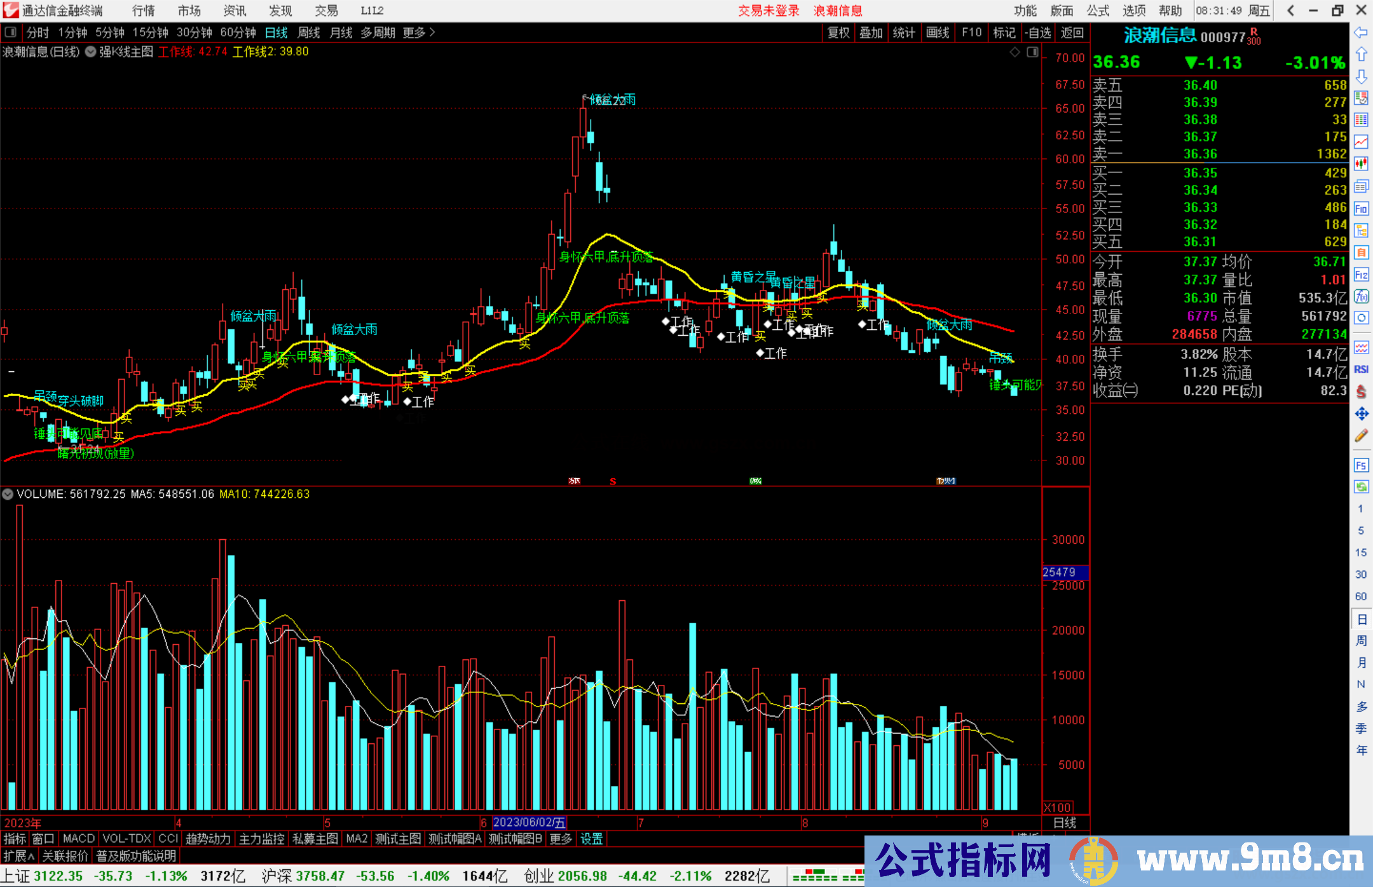
Task: Open the 强K线主图 indicator dropdown arrow
Action: [91, 52]
